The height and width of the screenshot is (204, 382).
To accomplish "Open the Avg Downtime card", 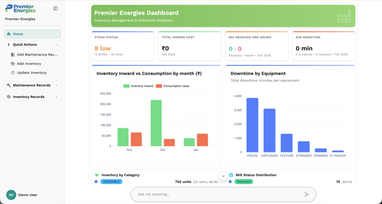I will pos(324,46).
